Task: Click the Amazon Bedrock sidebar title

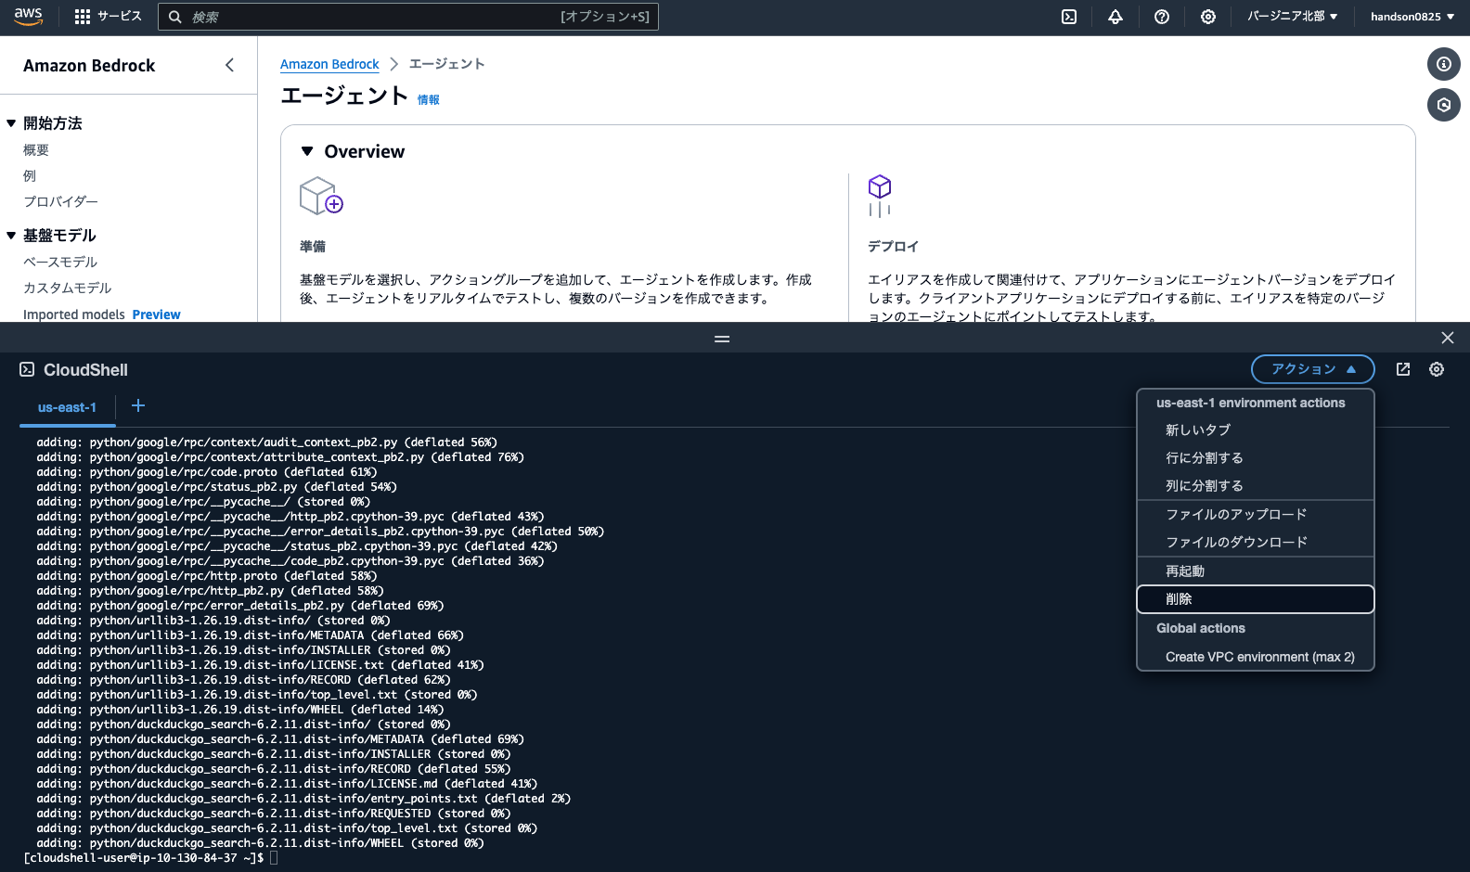Action: (89, 66)
